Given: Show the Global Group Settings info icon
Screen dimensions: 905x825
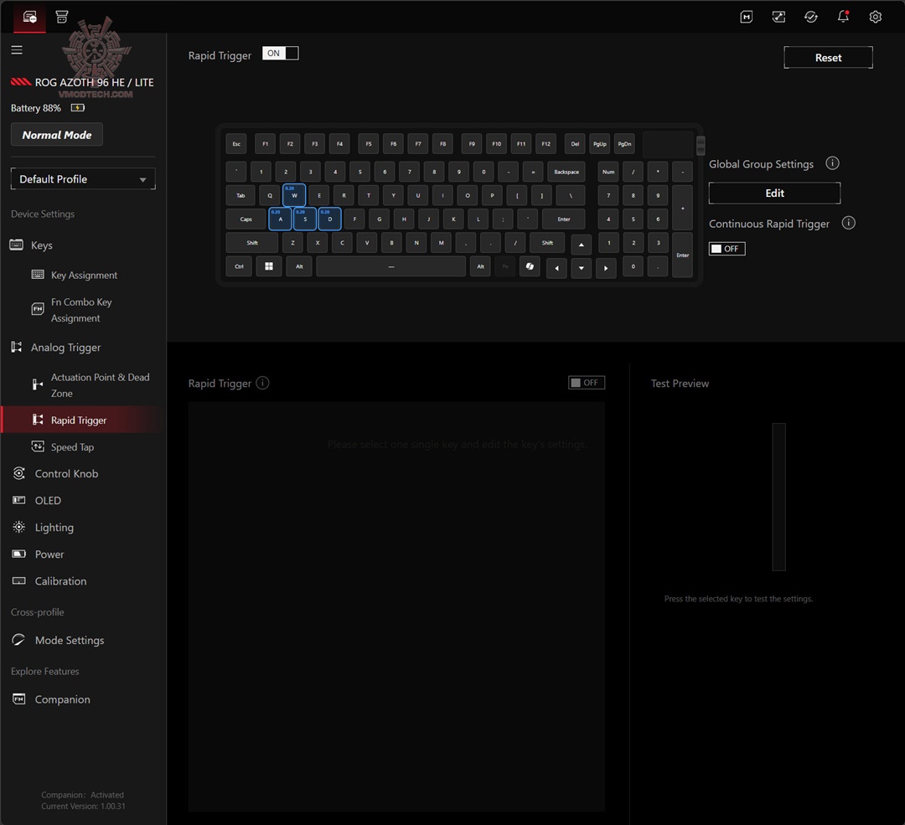Looking at the screenshot, I should [832, 163].
